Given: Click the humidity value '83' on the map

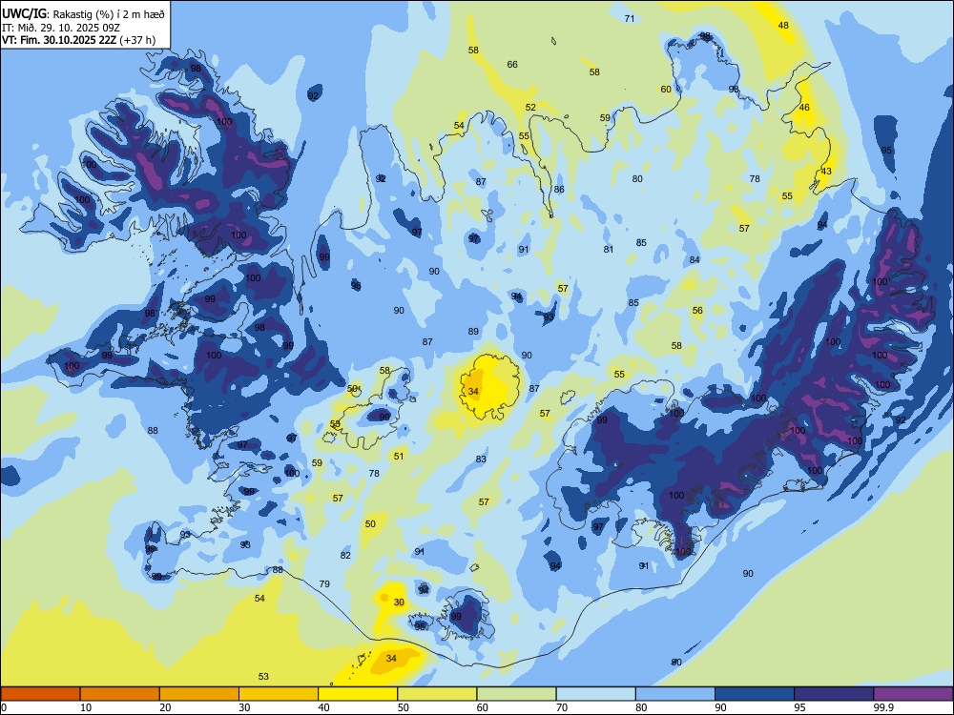Looking at the screenshot, I should point(481,460).
